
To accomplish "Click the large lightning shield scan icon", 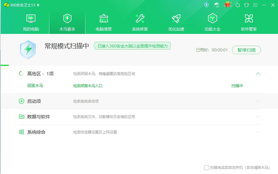I will coord(28,50).
